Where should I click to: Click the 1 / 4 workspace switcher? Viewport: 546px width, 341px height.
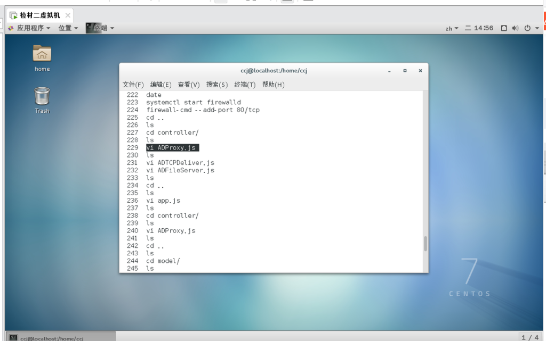tap(529, 337)
